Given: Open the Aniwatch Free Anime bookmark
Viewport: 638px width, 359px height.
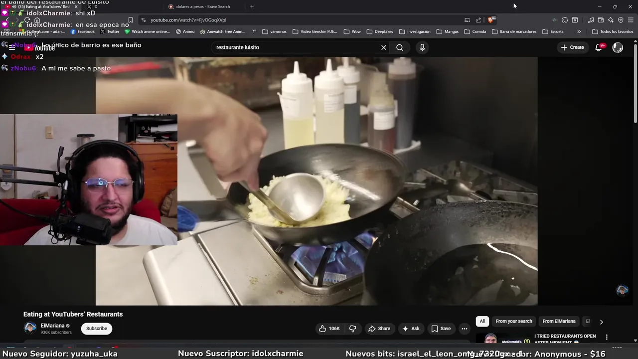Looking at the screenshot, I should click(x=223, y=31).
